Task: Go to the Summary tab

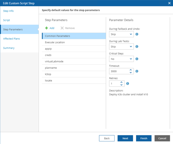Action: click(x=9, y=48)
